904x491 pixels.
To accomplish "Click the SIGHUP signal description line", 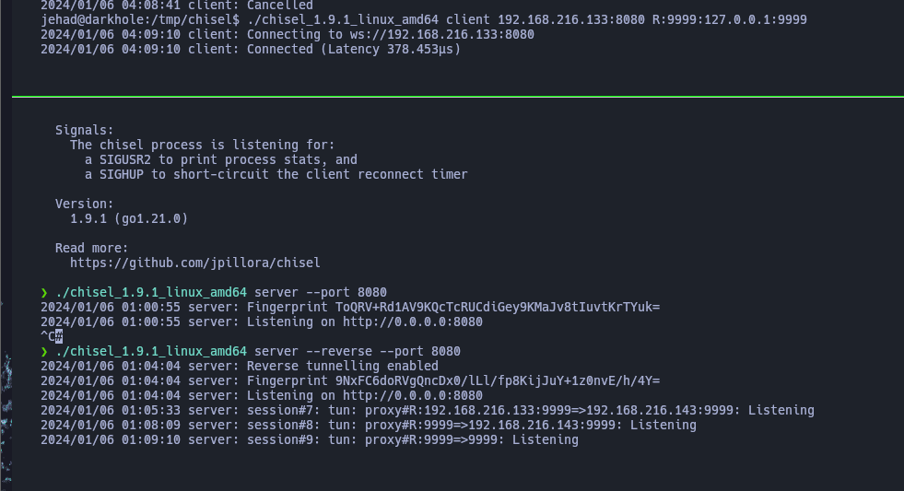I will [276, 175].
